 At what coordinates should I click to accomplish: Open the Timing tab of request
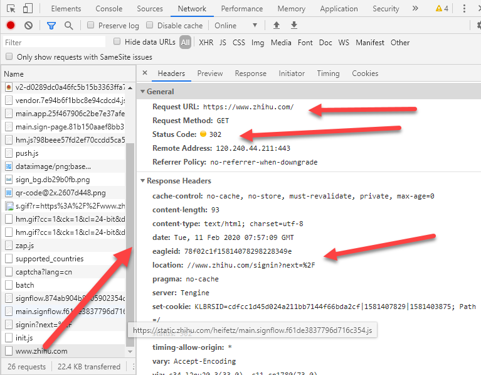[328, 73]
